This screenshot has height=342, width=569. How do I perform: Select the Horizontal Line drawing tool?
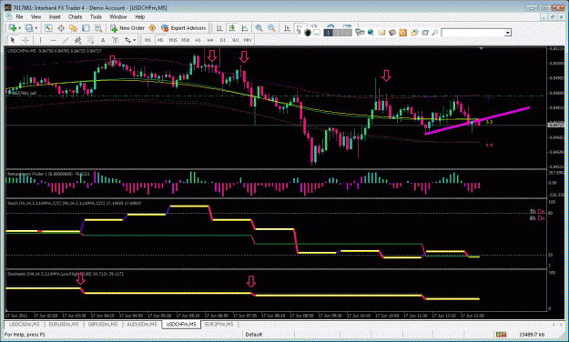click(54, 40)
